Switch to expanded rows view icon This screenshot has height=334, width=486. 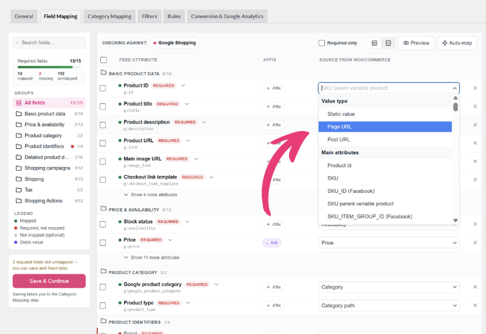(388, 43)
